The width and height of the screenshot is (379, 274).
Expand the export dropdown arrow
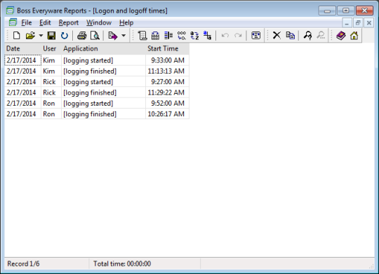(x=124, y=36)
